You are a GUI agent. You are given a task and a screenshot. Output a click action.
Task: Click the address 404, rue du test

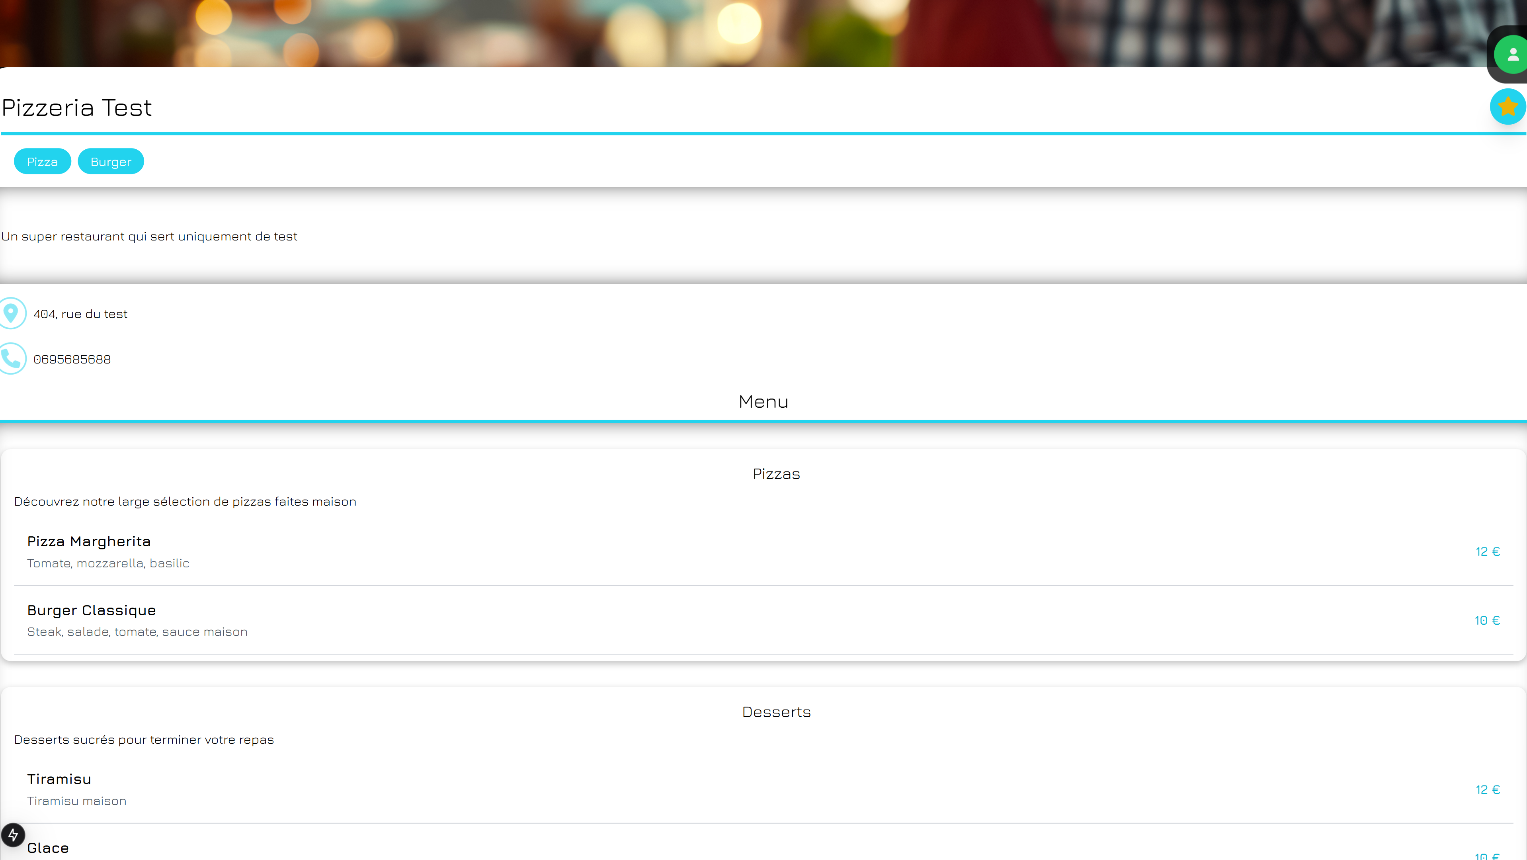point(81,314)
